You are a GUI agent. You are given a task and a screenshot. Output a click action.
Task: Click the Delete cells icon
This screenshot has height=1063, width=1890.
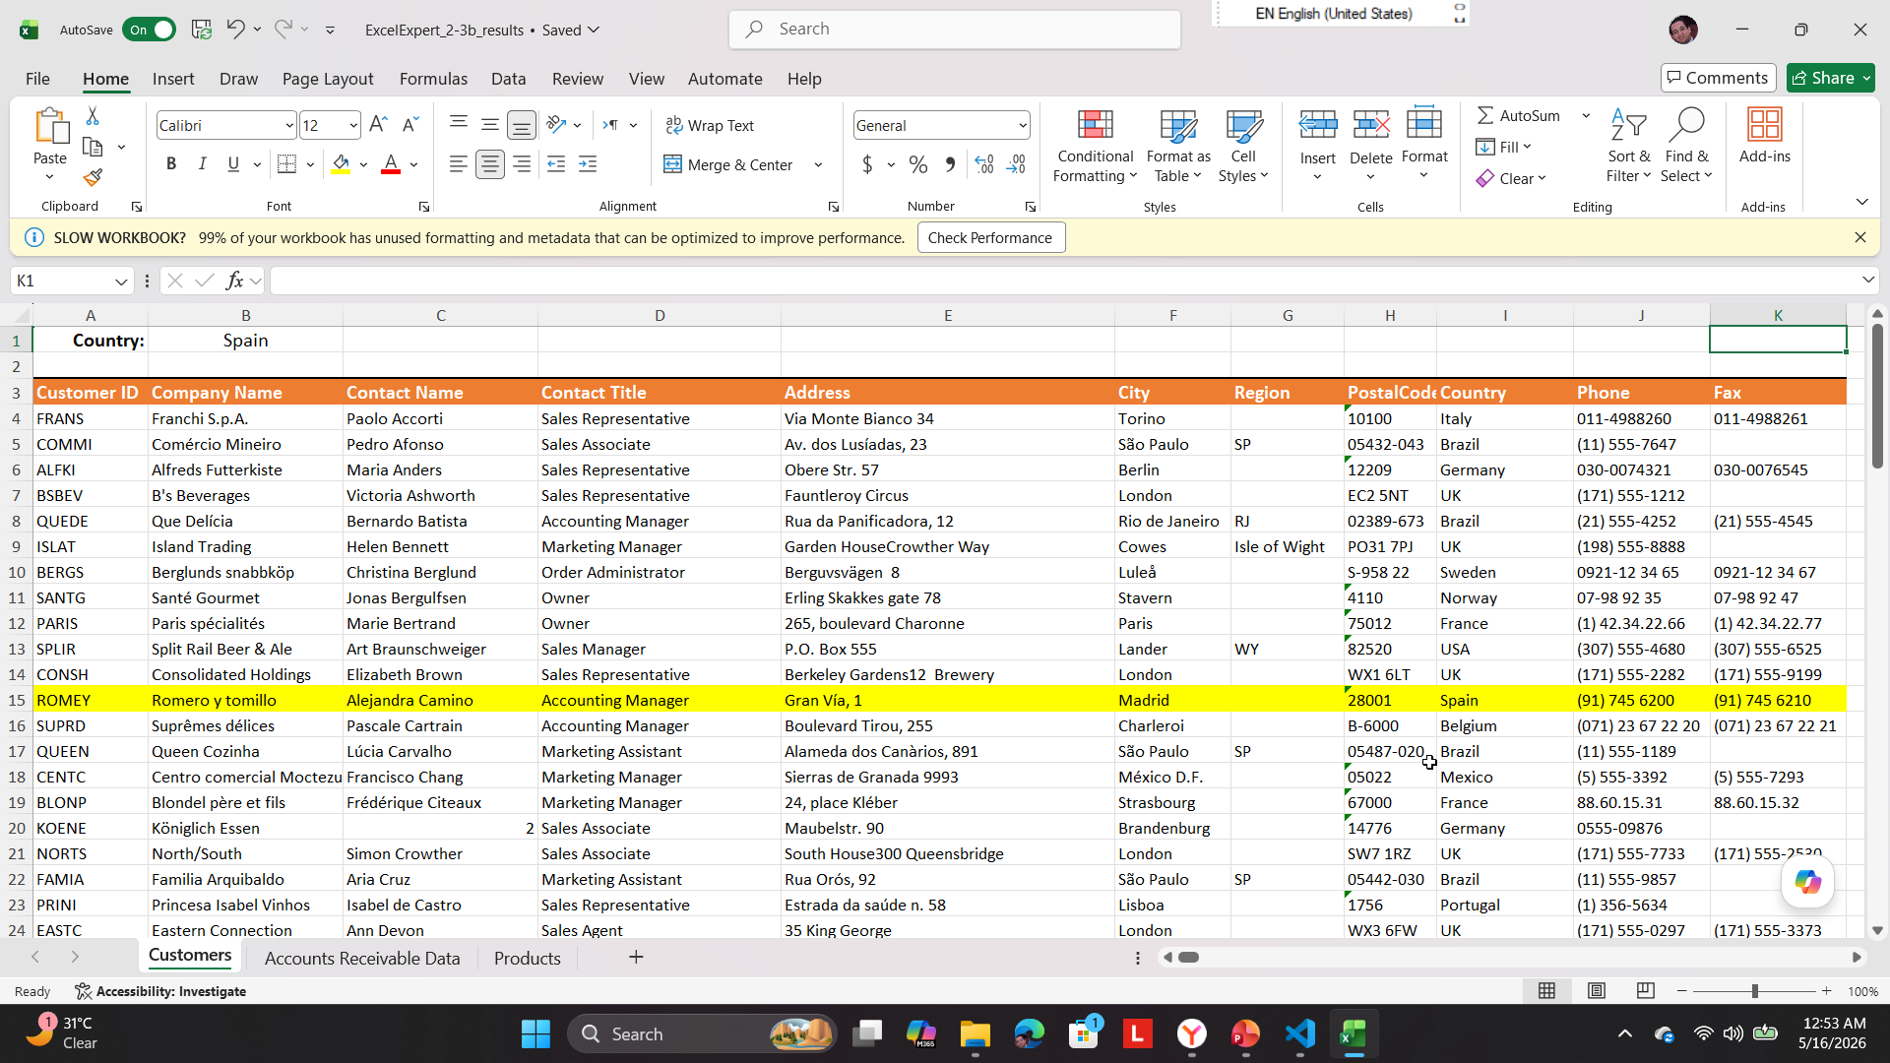(x=1370, y=126)
